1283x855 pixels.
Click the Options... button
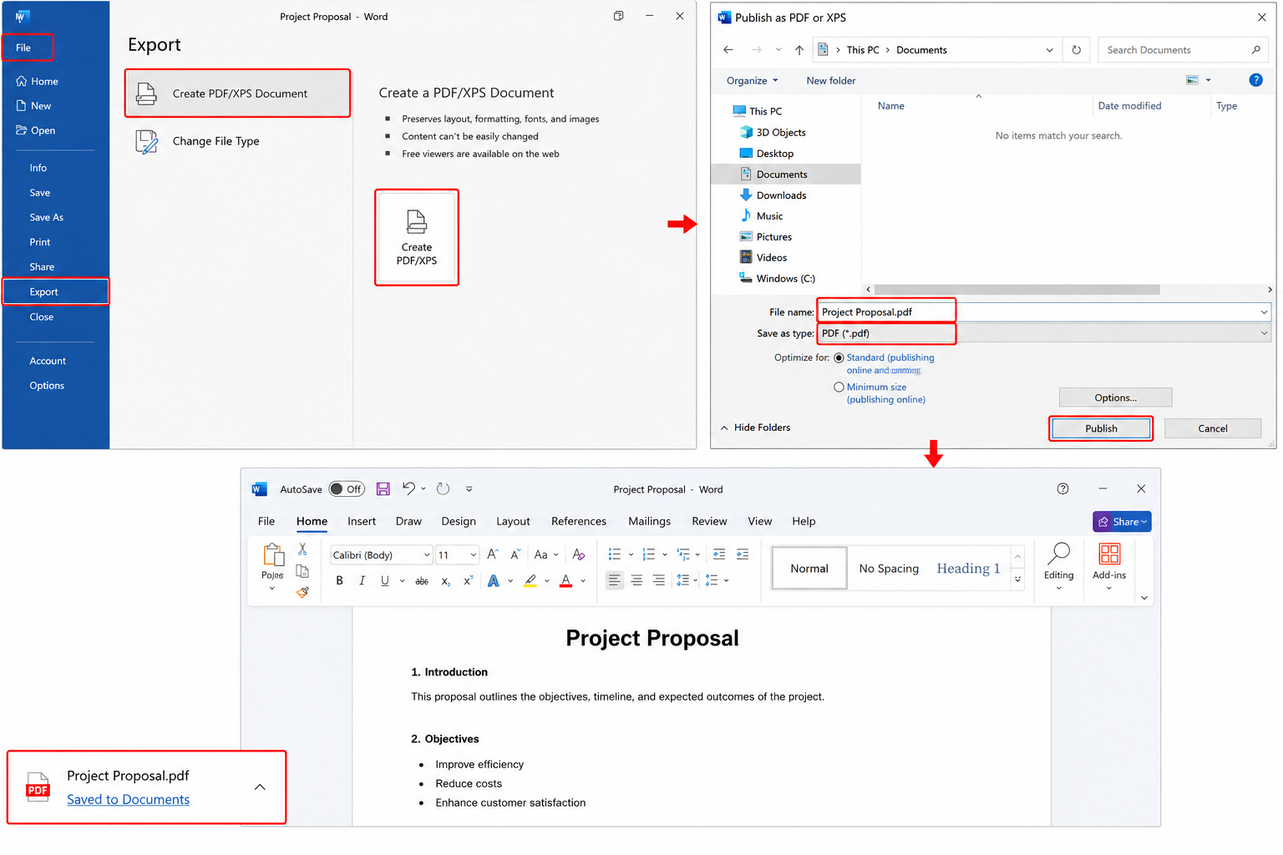click(1115, 397)
